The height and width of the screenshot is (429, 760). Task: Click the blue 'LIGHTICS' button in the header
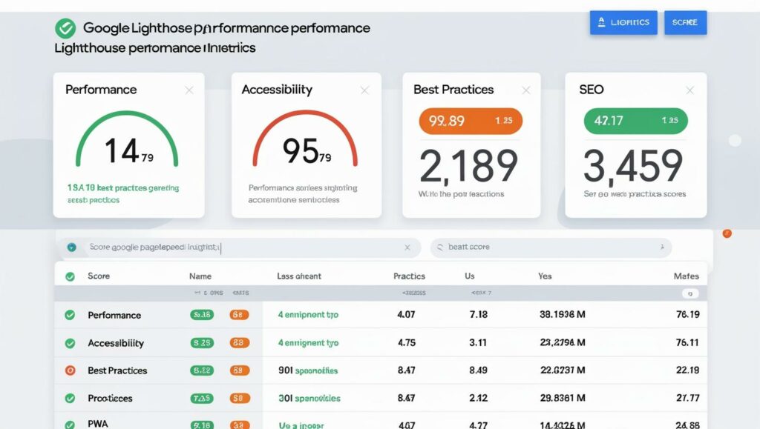pos(623,22)
